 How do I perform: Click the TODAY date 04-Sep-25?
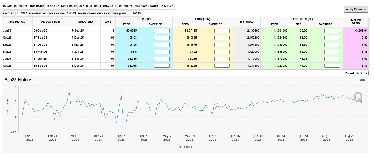[21, 6]
